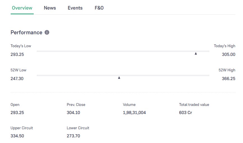
Task: Open the Events tab
Action: click(x=75, y=8)
